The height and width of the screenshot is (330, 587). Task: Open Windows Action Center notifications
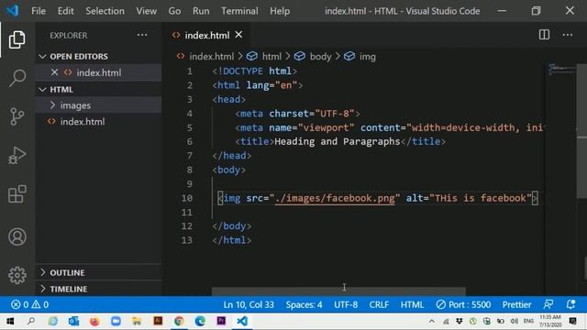(x=572, y=321)
